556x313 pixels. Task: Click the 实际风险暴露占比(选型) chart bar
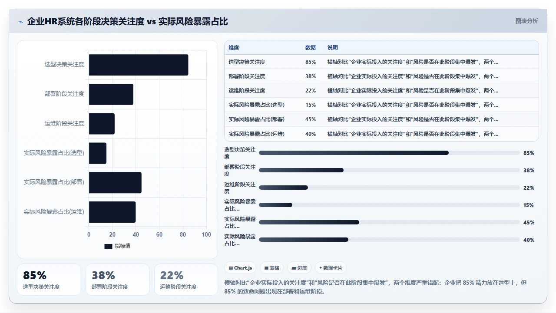point(98,153)
